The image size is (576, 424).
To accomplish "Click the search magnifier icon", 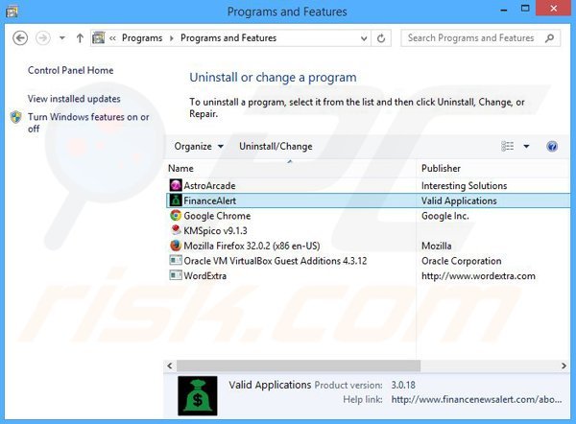I will click(549, 37).
